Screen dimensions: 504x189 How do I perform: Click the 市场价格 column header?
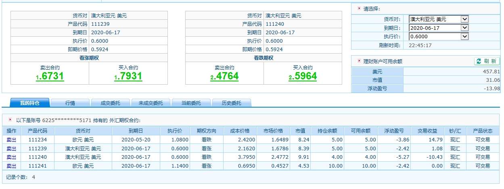click(x=273, y=131)
